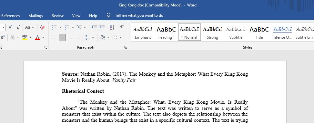Open numbering library dropdown arrow
The height and width of the screenshot is (123, 314).
pyautogui.click(x=73, y=27)
